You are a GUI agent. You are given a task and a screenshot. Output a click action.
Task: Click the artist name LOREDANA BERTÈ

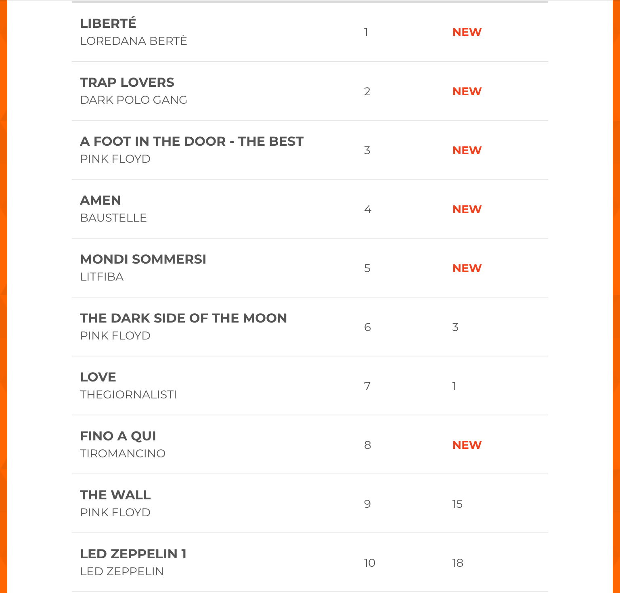coord(134,41)
